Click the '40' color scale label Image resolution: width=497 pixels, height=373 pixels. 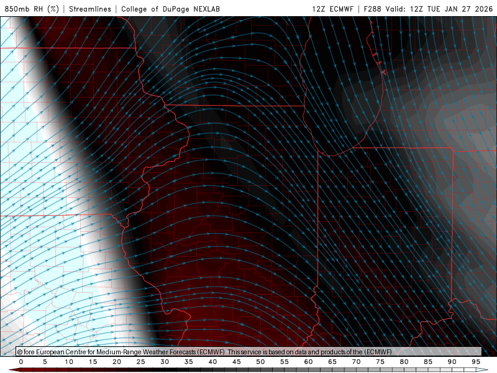[x=212, y=362]
